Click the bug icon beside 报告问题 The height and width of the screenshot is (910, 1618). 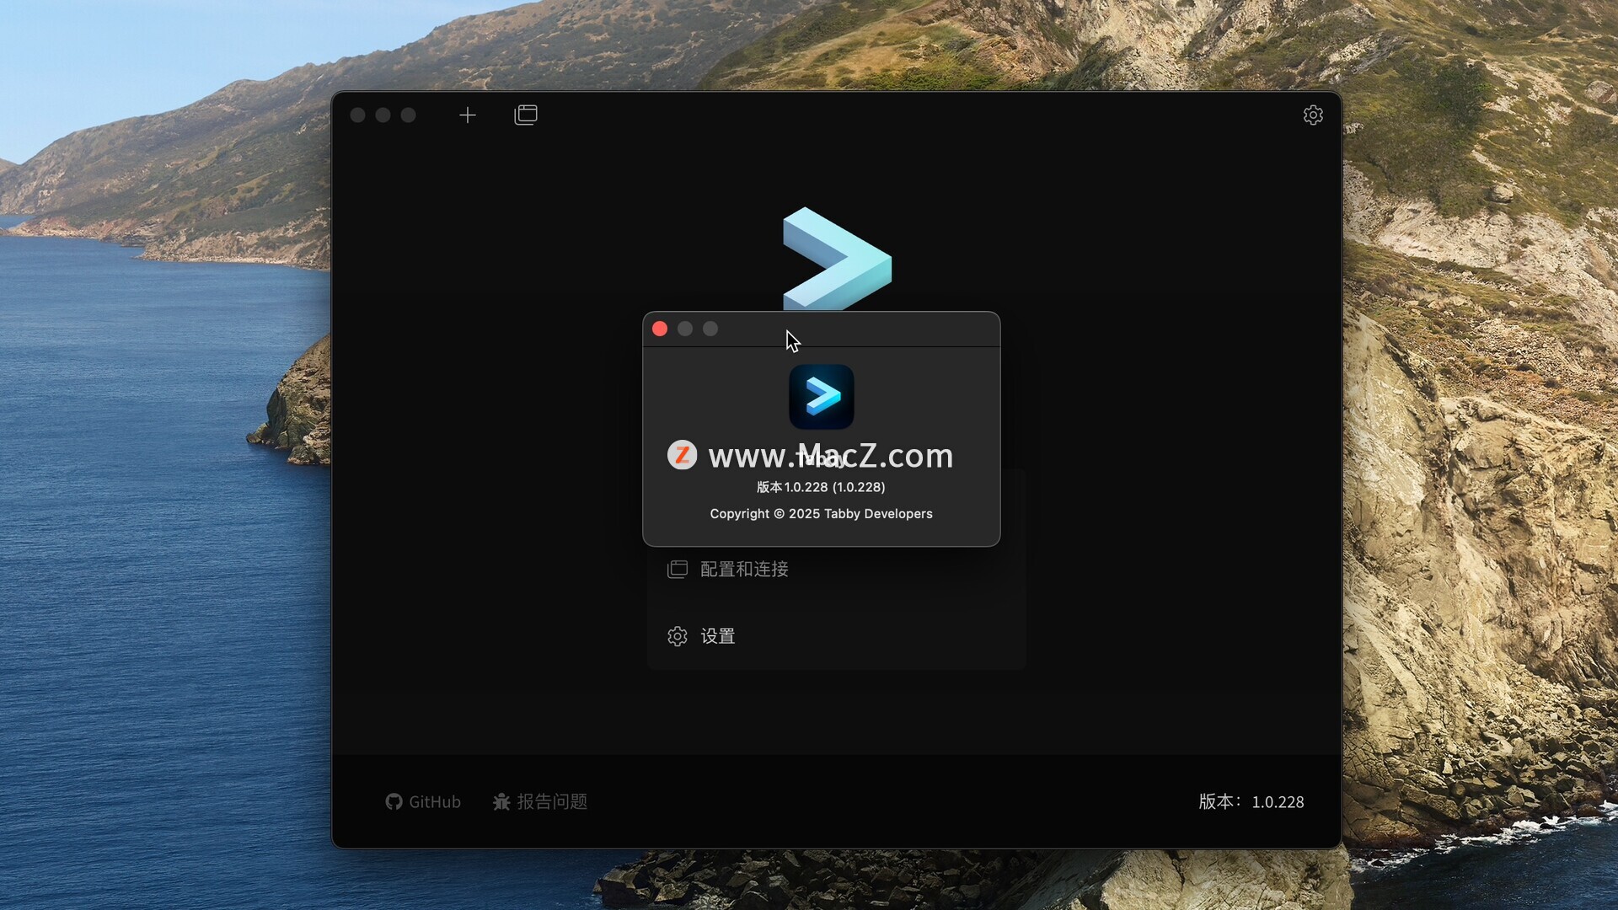pyautogui.click(x=501, y=801)
